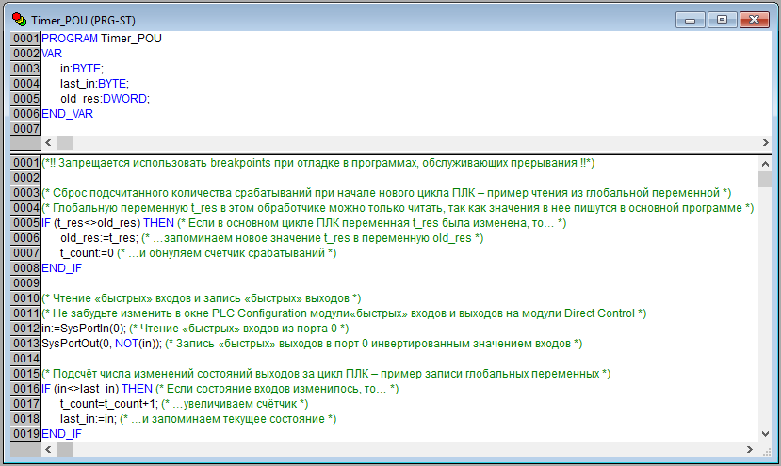Click line number 0006 in the declaration pane
This screenshot has width=781, height=466.
pyautogui.click(x=25, y=113)
